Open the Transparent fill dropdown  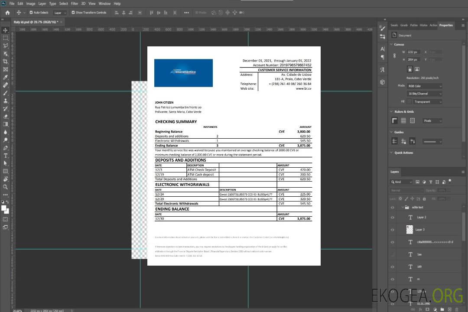click(427, 102)
